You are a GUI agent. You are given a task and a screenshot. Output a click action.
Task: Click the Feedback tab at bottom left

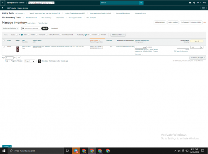(x=7, y=146)
